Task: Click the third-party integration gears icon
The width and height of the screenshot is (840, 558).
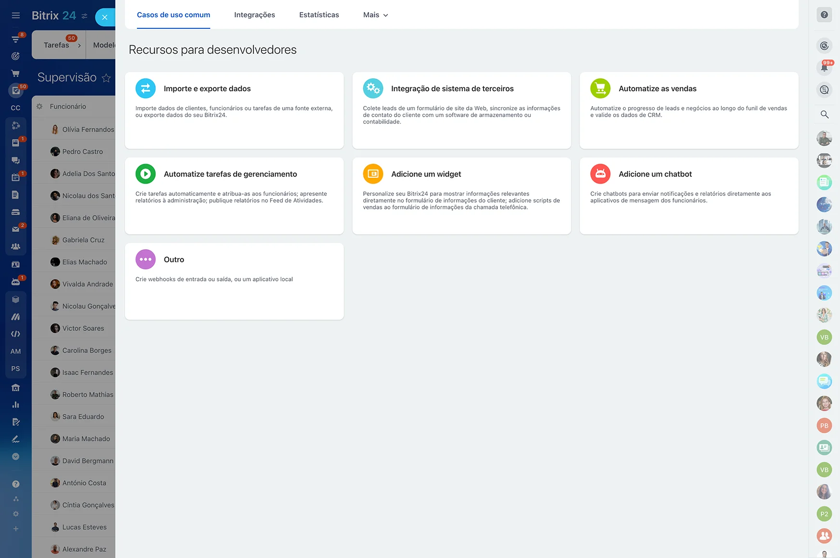Action: pos(373,88)
